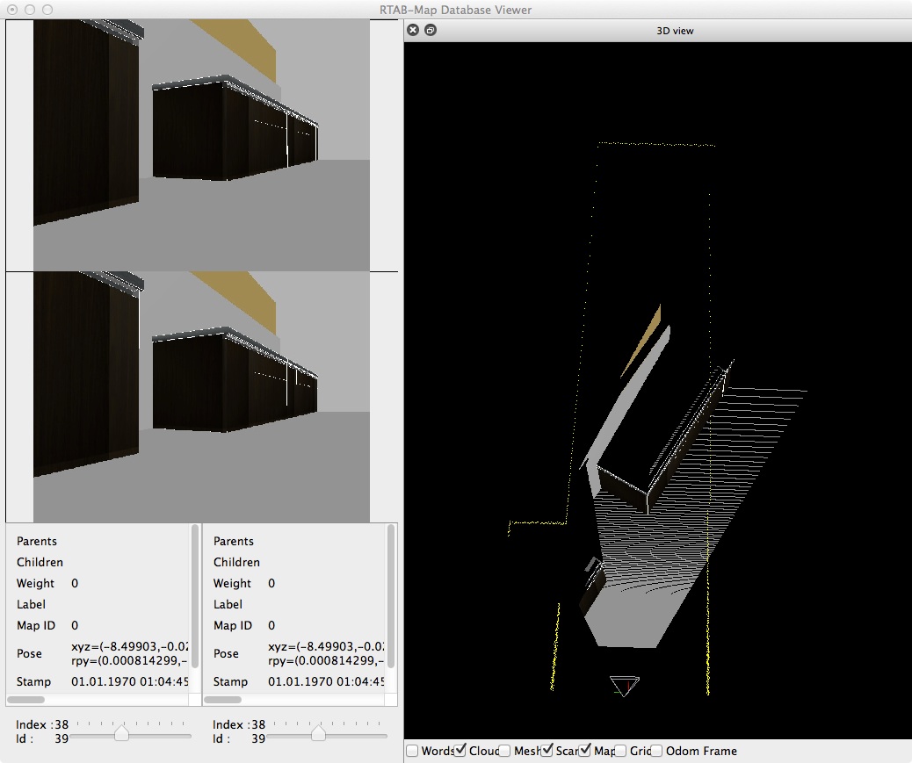
Task: Untick the Map checkbox
Action: [585, 751]
